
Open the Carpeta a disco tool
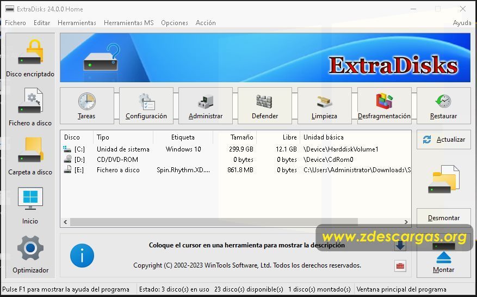(x=30, y=156)
